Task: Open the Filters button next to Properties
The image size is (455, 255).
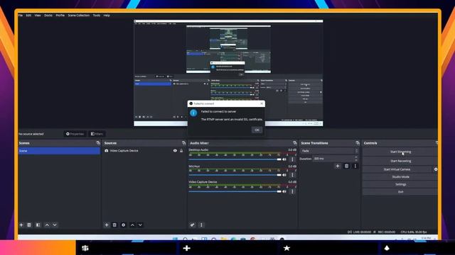Action: (97, 134)
